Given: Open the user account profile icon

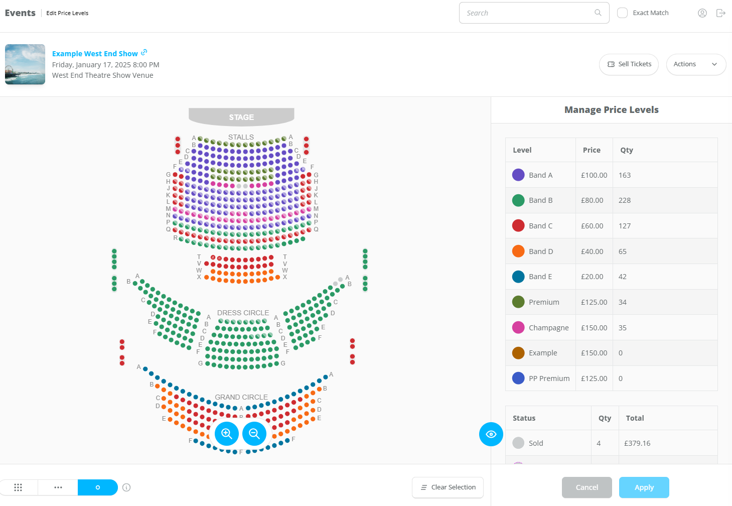Looking at the screenshot, I should 702,13.
